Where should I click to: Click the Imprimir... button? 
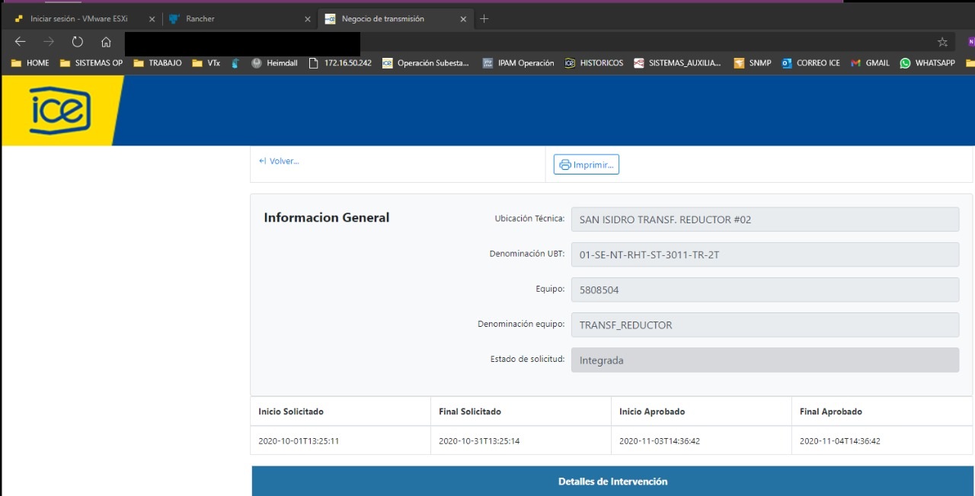587,165
